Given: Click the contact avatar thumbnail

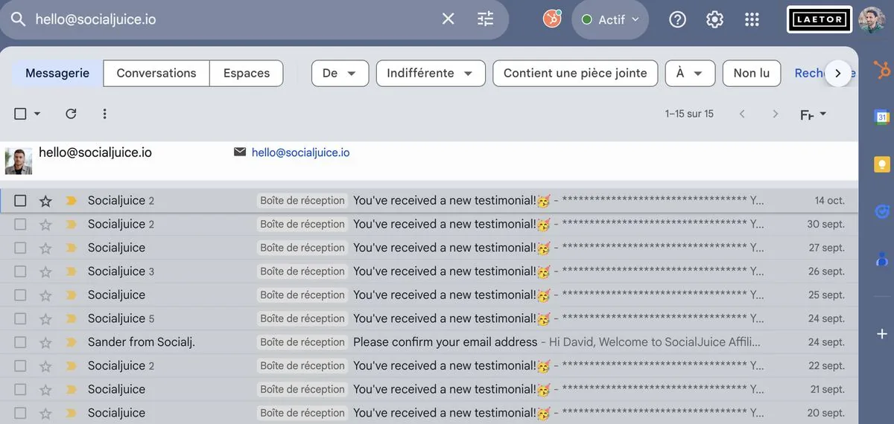Looking at the screenshot, I should [x=19, y=161].
